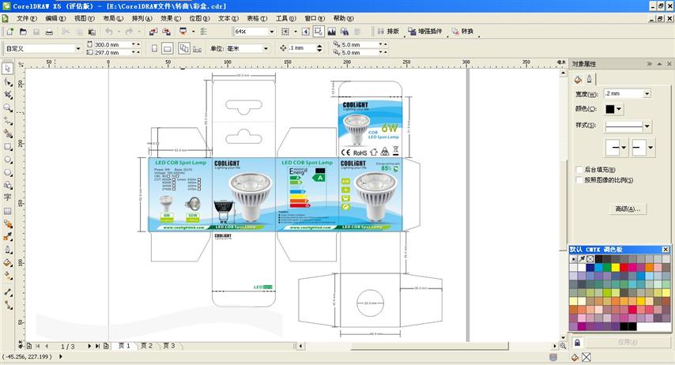Click the Undo arrow icon
This screenshot has height=365, width=675.
click(x=109, y=32)
